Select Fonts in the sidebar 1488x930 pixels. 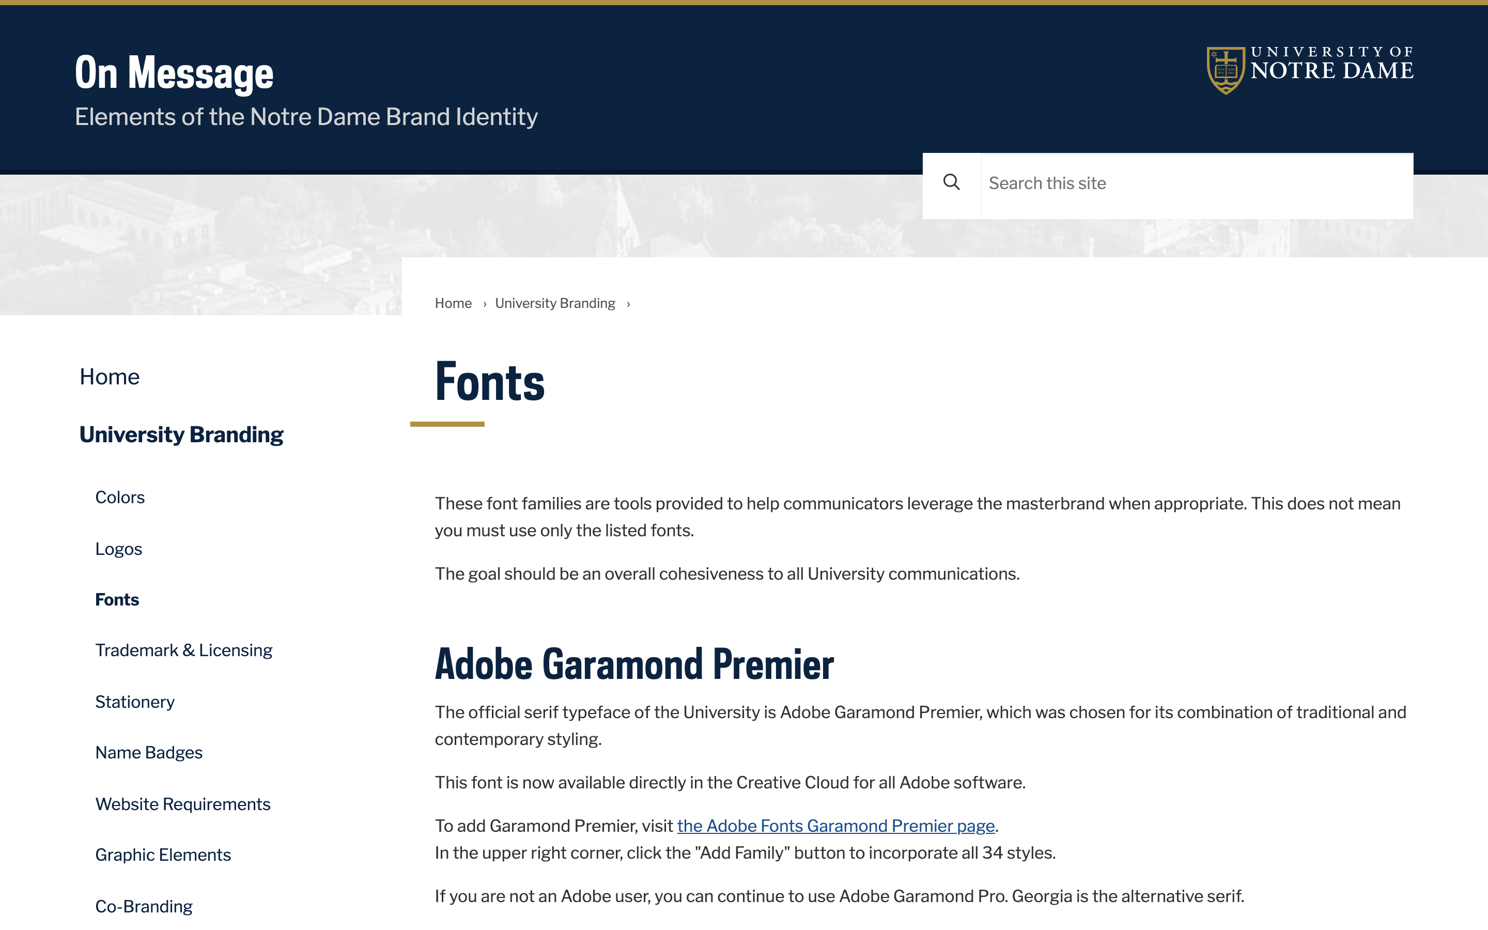coord(117,600)
